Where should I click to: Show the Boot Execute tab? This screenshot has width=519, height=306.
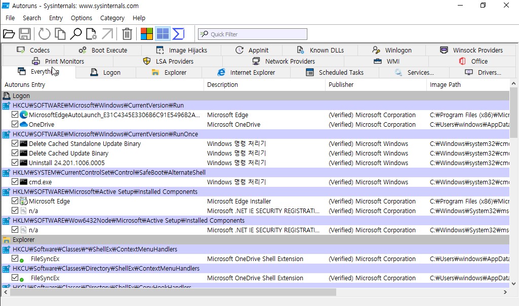click(x=103, y=50)
